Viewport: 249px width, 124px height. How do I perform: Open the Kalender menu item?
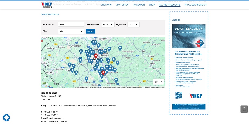point(139,5)
